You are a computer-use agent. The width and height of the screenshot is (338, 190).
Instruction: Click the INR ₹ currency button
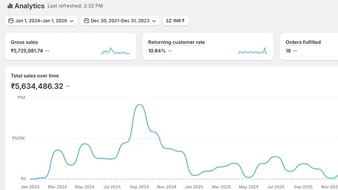176,21
